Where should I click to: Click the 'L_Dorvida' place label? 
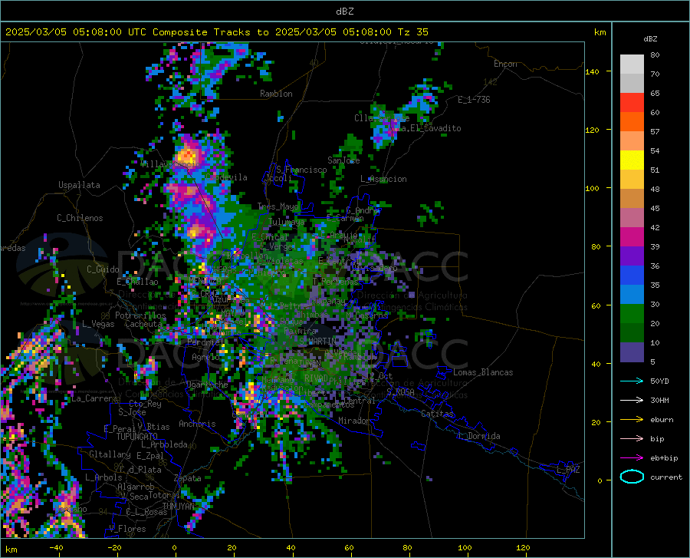pos(478,436)
